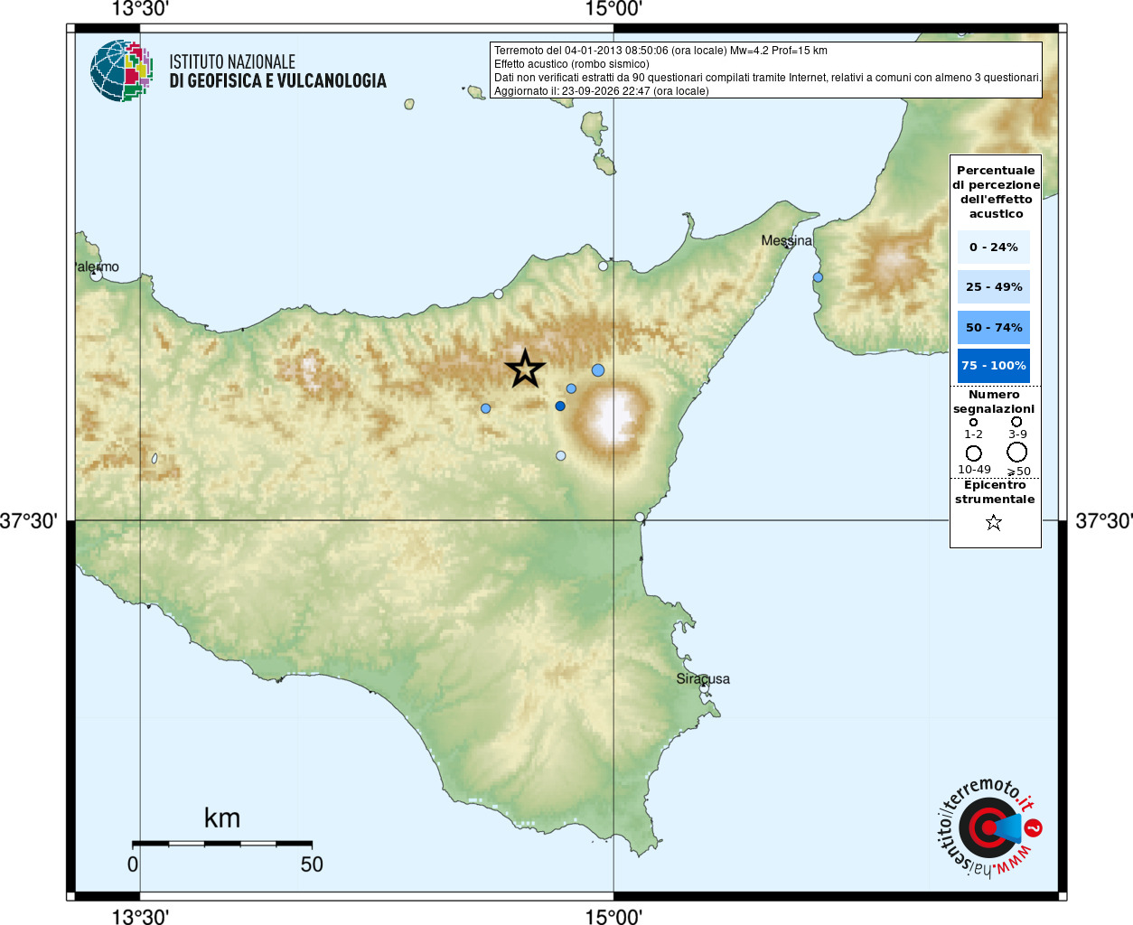The width and height of the screenshot is (1133, 925).
Task: Click the white marker near Siracusa
Action: click(x=704, y=687)
